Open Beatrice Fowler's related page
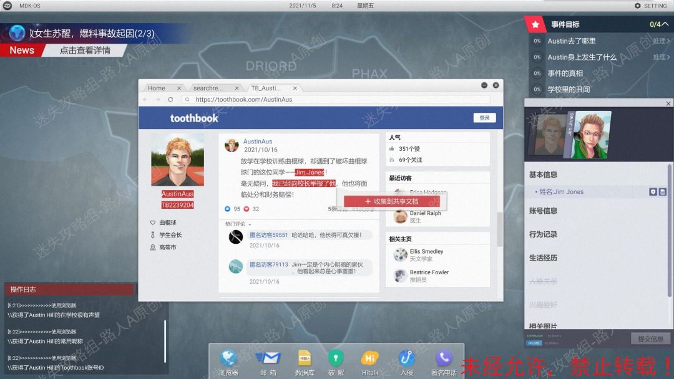This screenshot has height=379, width=674. (x=429, y=272)
